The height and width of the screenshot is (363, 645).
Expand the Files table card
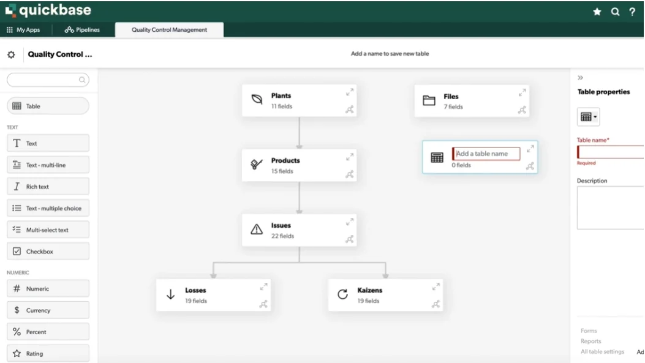coord(522,93)
